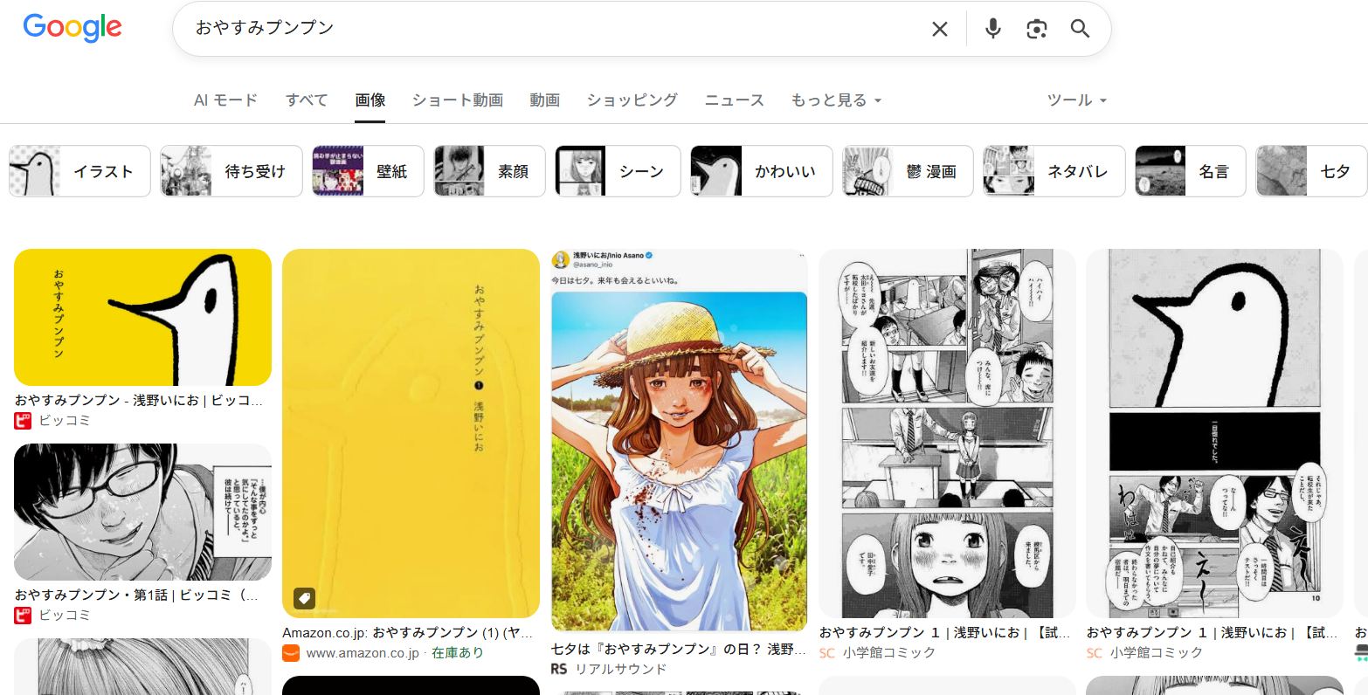The height and width of the screenshot is (695, 1368).
Task: Filter results by 待ち受け chip
Action: point(231,171)
